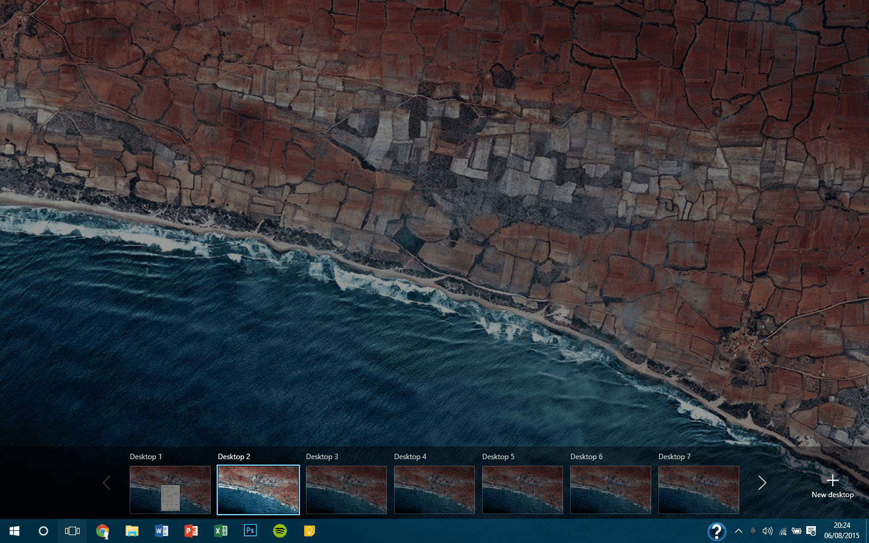Launch Microsoft Word from the taskbar

point(161,531)
